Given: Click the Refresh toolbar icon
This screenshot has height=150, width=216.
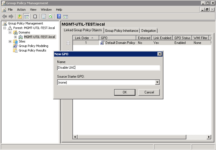Looking at the screenshot, I should 50,17.
